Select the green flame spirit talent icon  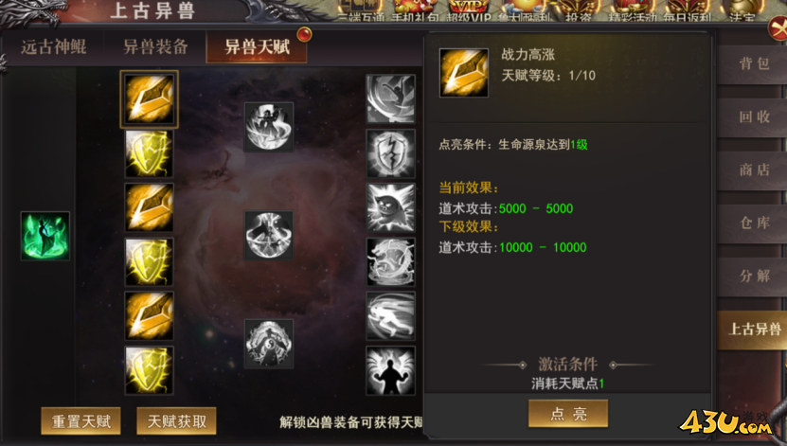click(x=45, y=236)
